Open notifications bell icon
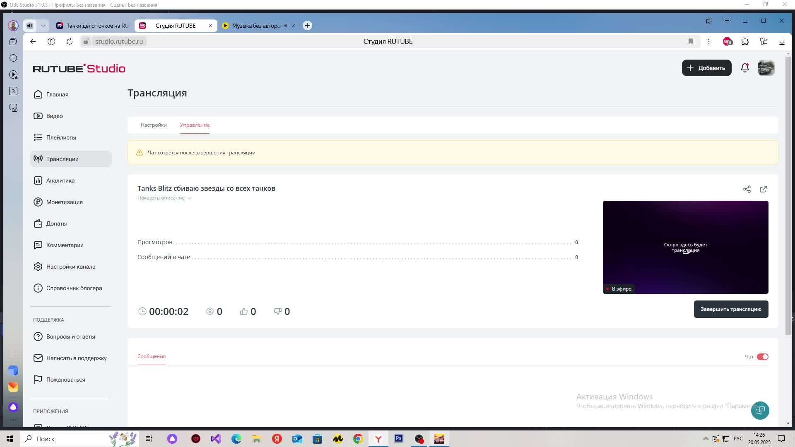 pos(744,68)
